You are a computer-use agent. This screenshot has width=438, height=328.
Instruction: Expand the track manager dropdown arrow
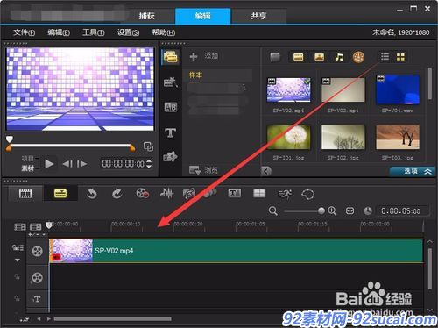click(18, 260)
